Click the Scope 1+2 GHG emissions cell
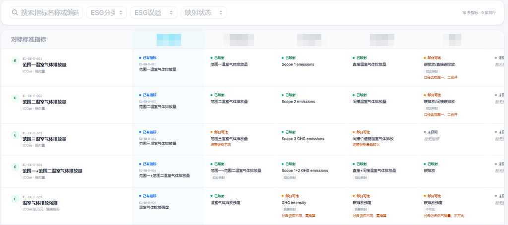The width and height of the screenshot is (508, 225). [305, 170]
